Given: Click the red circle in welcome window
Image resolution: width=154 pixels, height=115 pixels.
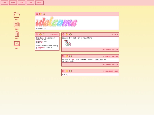Looking at the screenshot, I should [37, 14].
